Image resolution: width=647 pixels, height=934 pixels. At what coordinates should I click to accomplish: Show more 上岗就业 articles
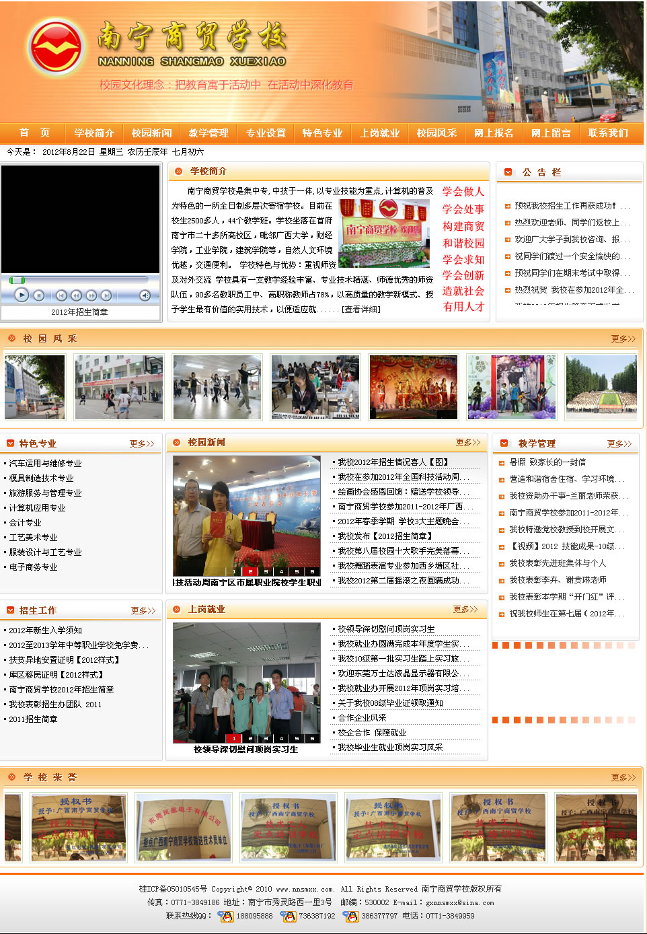point(465,609)
